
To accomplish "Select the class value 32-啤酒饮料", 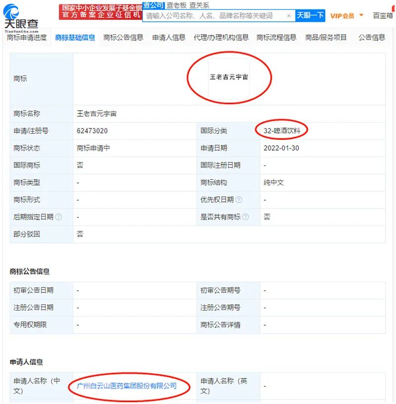I will (x=282, y=131).
